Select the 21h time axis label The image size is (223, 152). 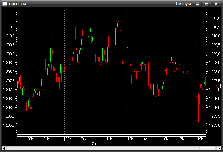click(46, 139)
